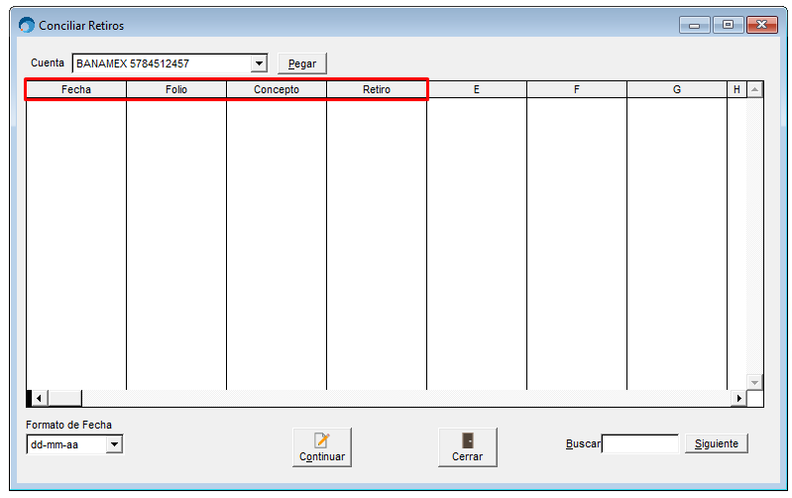Click the Continuar pencil-and-paper icon
Viewport: 792px width, 498px height.
(x=322, y=440)
